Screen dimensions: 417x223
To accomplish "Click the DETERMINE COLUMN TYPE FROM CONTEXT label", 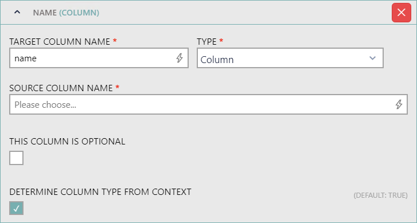I will point(100,192).
